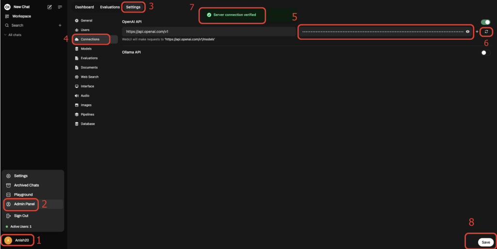Screen dimensions: 497x249
Task: Click the Connections cloud icon
Action: [77, 39]
